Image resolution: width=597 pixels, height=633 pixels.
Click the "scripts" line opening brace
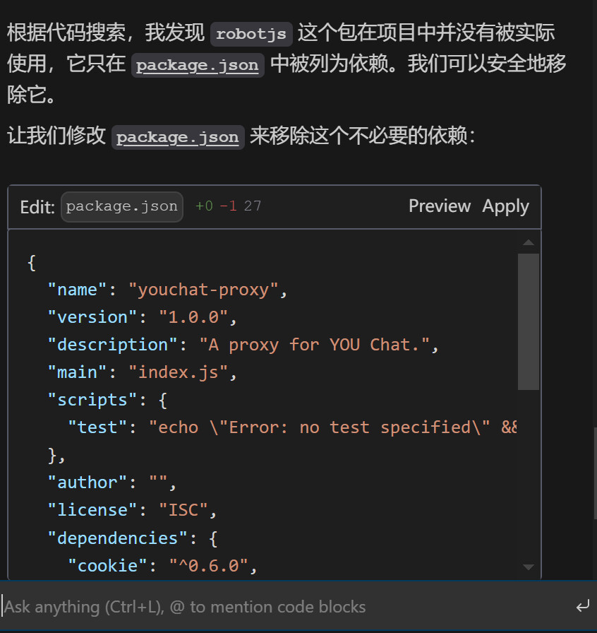click(x=162, y=400)
